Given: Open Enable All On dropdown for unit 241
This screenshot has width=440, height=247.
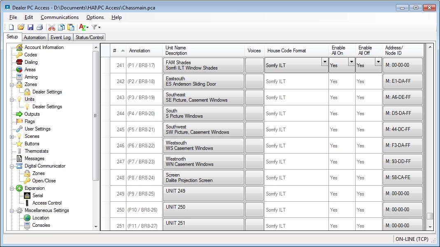Looking at the screenshot, I should pyautogui.click(x=352, y=62).
